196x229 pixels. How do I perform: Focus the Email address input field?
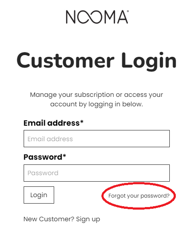click(97, 139)
